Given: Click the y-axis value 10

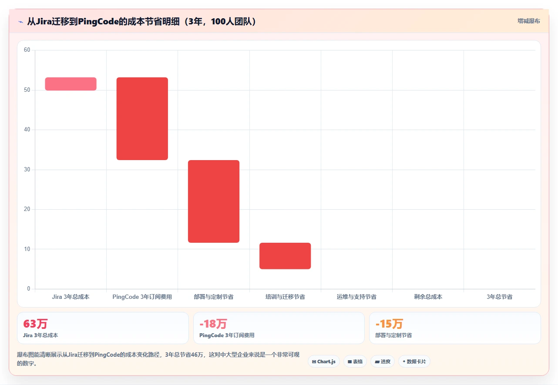Looking at the screenshot, I should point(27,249).
